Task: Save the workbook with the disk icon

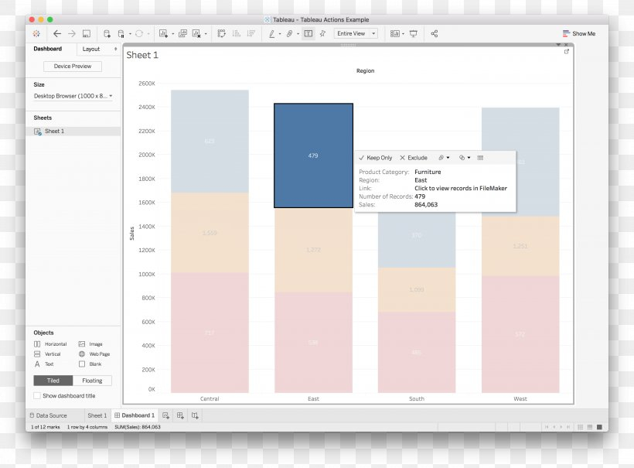Action: 87,33
